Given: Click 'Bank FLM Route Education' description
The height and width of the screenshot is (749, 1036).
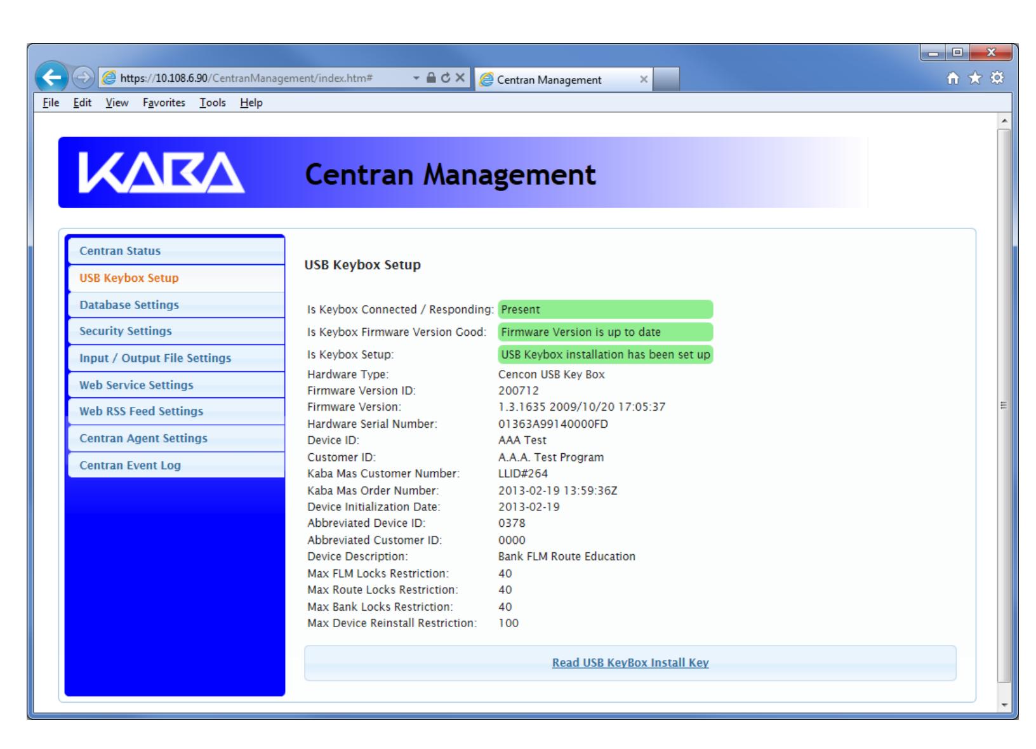Looking at the screenshot, I should (567, 557).
